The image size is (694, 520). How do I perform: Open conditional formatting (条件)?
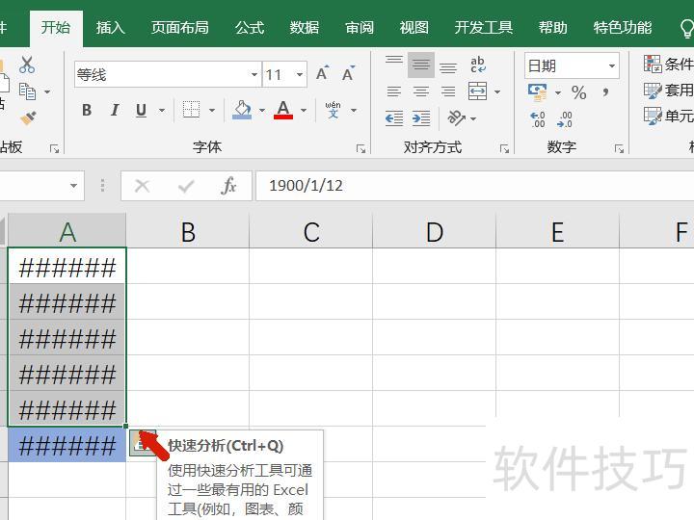point(668,65)
